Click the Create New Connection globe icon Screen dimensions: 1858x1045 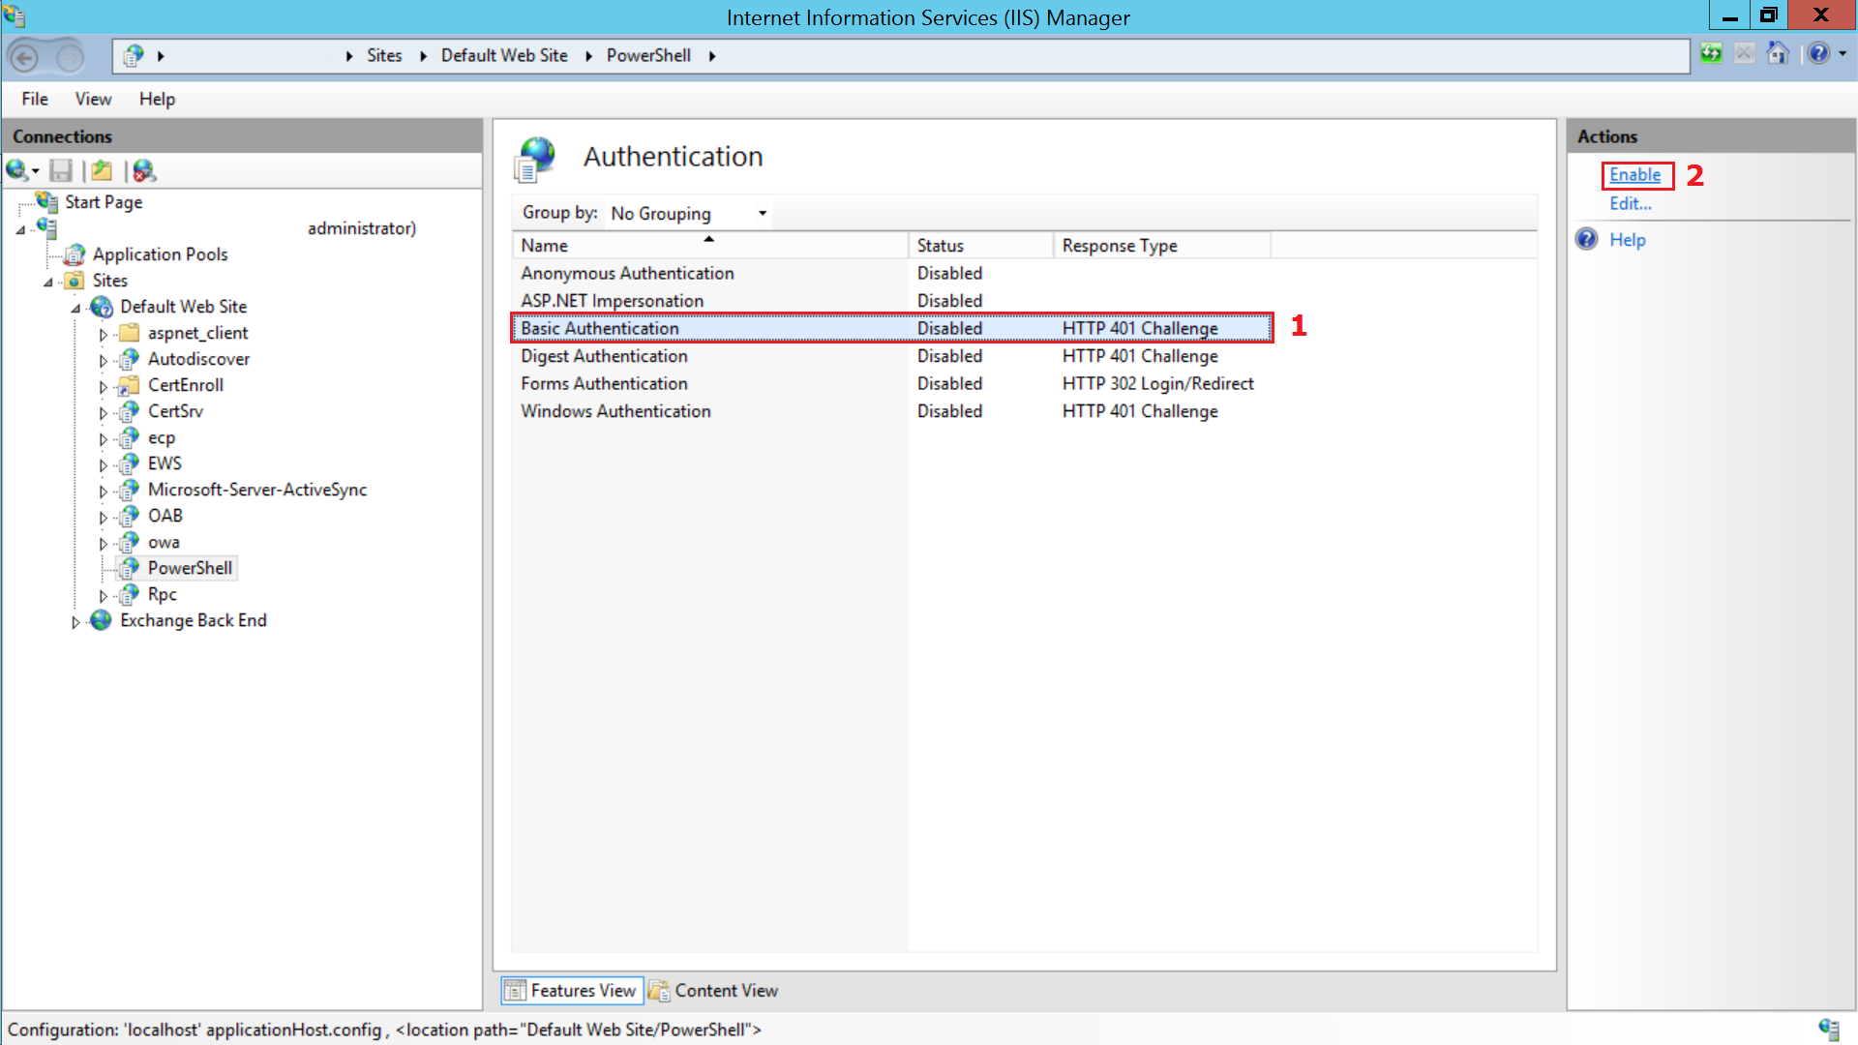pos(17,171)
